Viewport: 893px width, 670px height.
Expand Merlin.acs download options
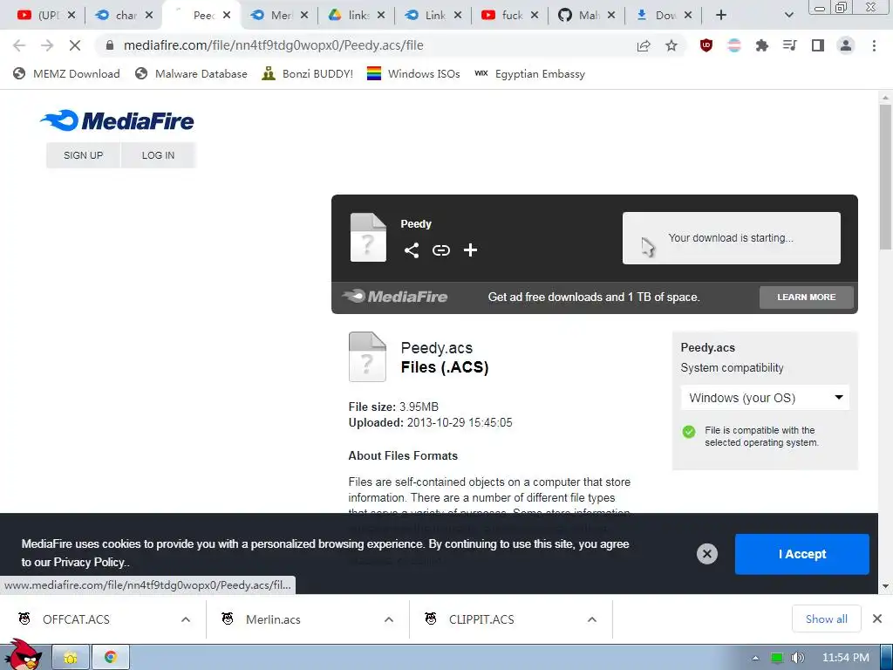point(389,619)
